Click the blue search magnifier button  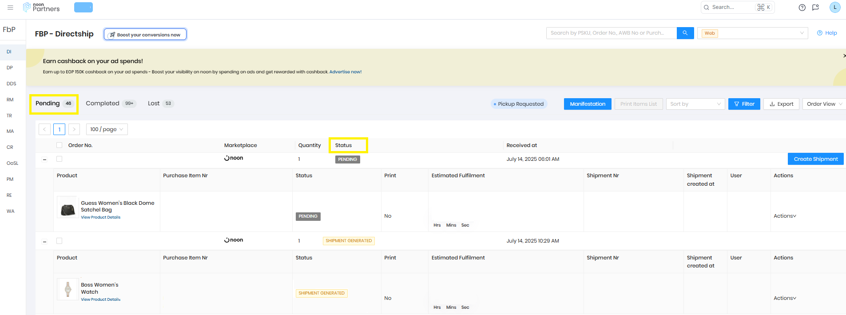click(x=685, y=33)
